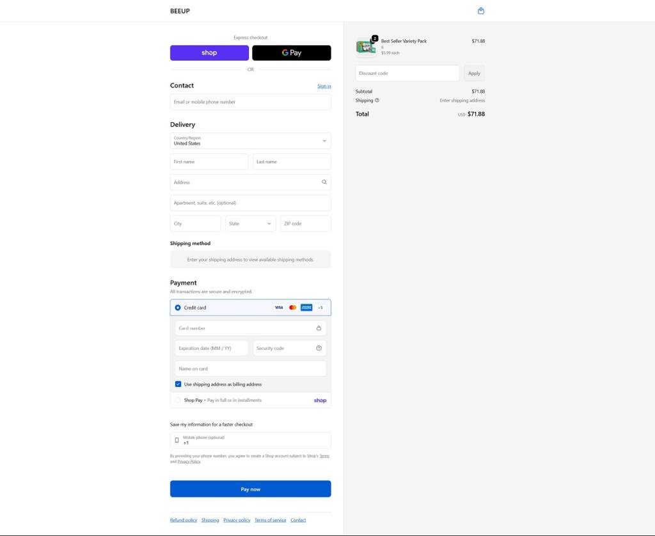Expand the State dropdown

[250, 224]
